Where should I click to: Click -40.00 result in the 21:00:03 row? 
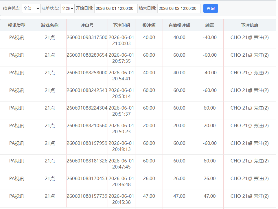pos(209,37)
